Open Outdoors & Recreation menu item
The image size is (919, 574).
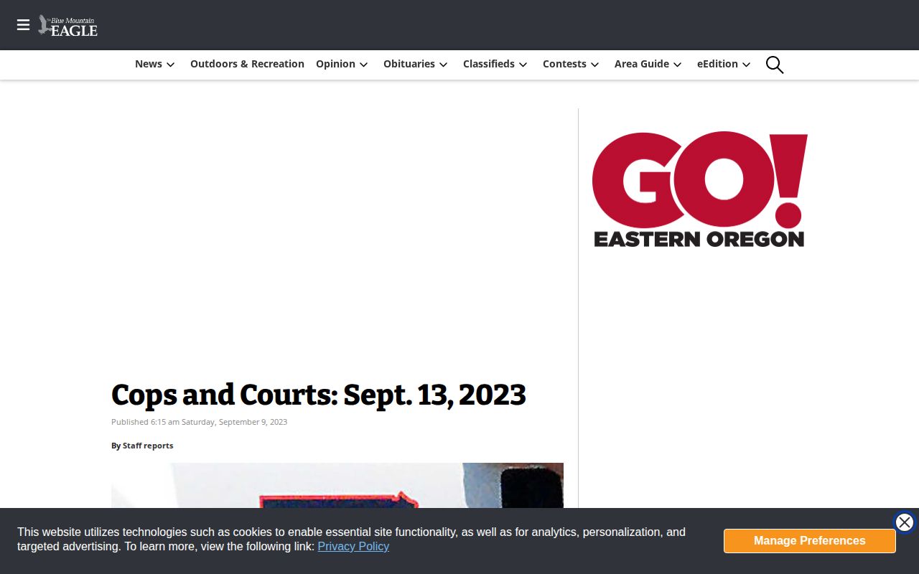[x=247, y=64]
